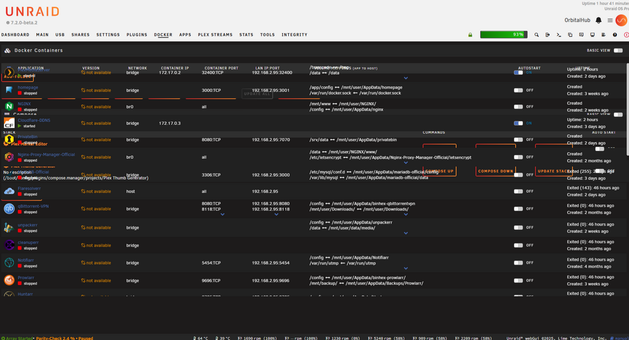Switch to the Plex Streams tab
This screenshot has width=629, height=340.
click(215, 35)
